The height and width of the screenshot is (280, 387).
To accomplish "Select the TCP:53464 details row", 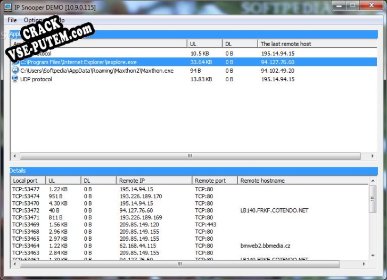I will click(x=190, y=246).
